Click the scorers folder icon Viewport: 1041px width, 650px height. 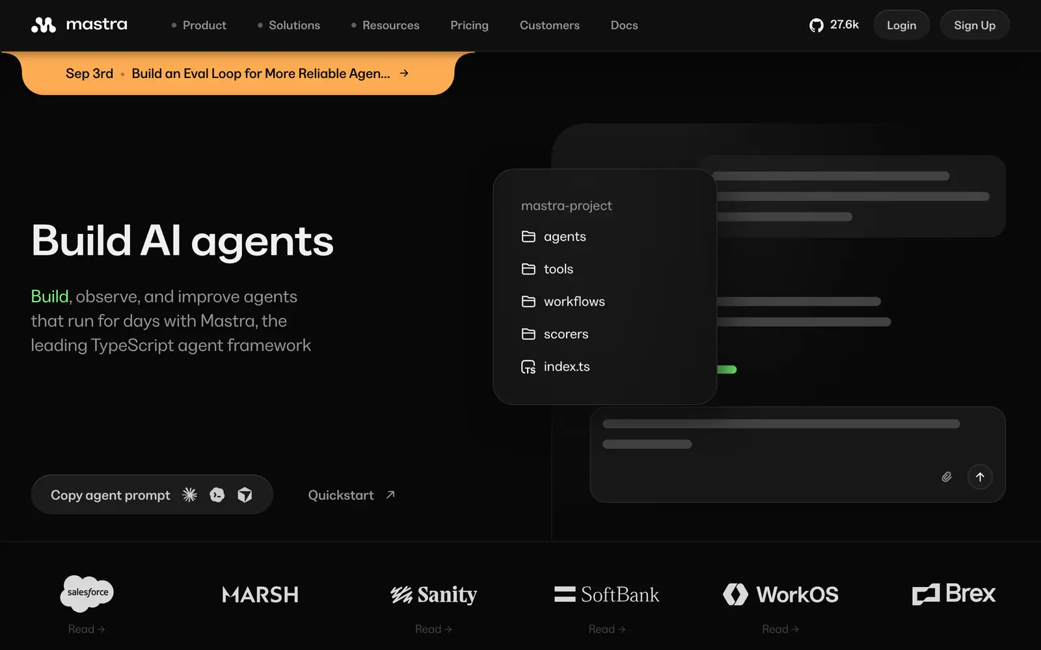point(528,334)
